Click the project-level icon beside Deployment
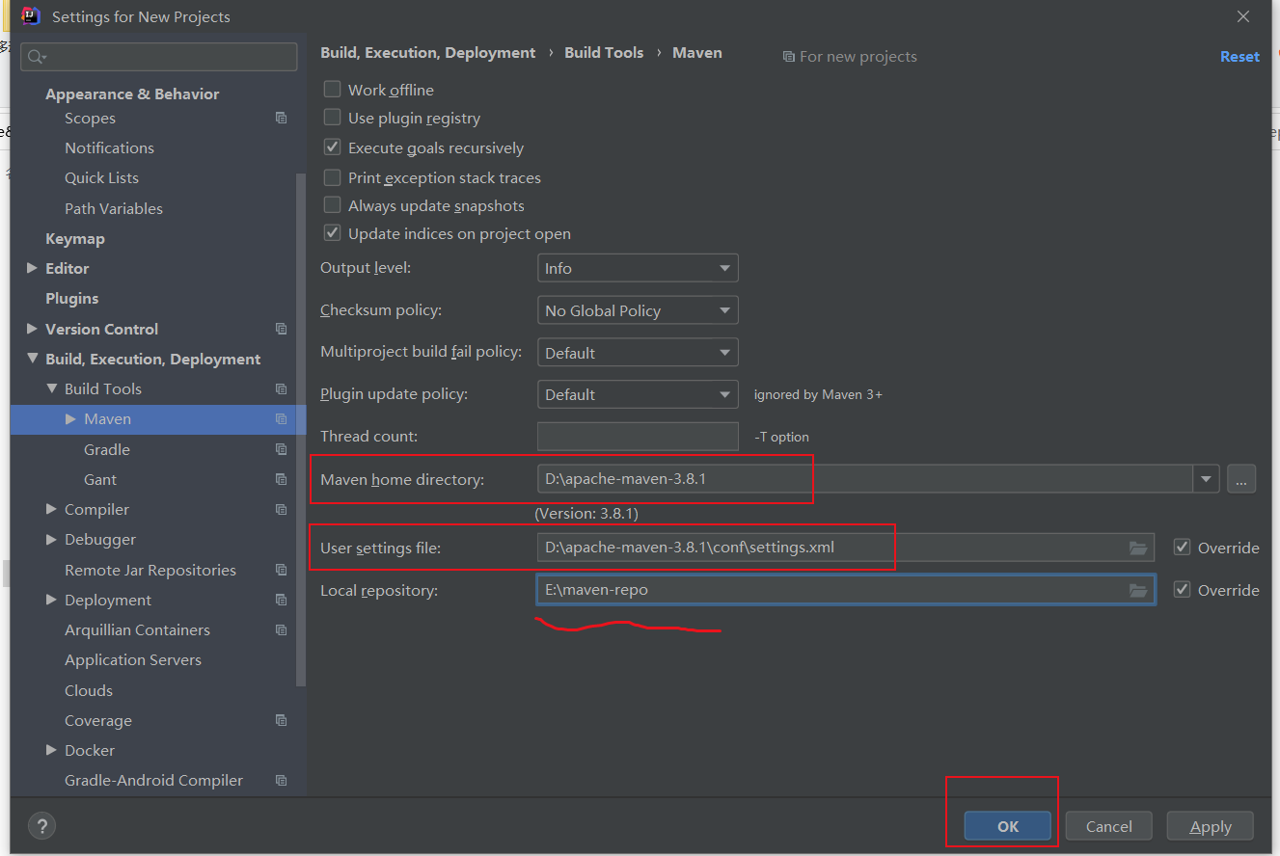Image resolution: width=1280 pixels, height=856 pixels. (x=281, y=600)
